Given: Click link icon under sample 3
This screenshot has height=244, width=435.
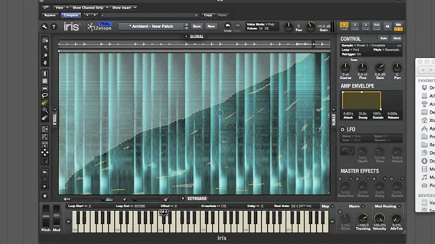Looking at the screenshot, I should (x=366, y=29).
